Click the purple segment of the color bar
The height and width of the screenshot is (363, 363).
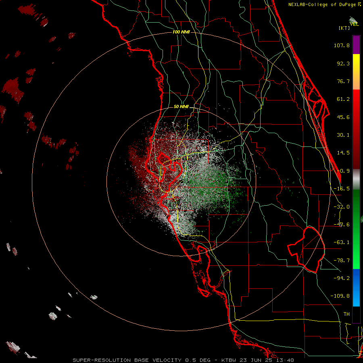[356, 45]
